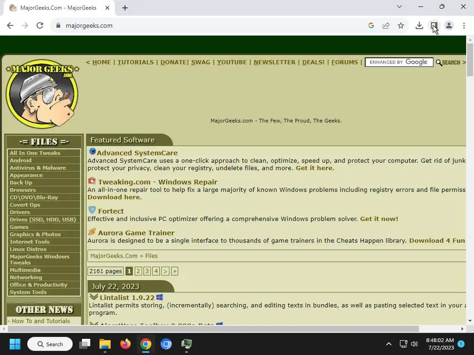Click the Fortect shield icon

[x=92, y=210]
